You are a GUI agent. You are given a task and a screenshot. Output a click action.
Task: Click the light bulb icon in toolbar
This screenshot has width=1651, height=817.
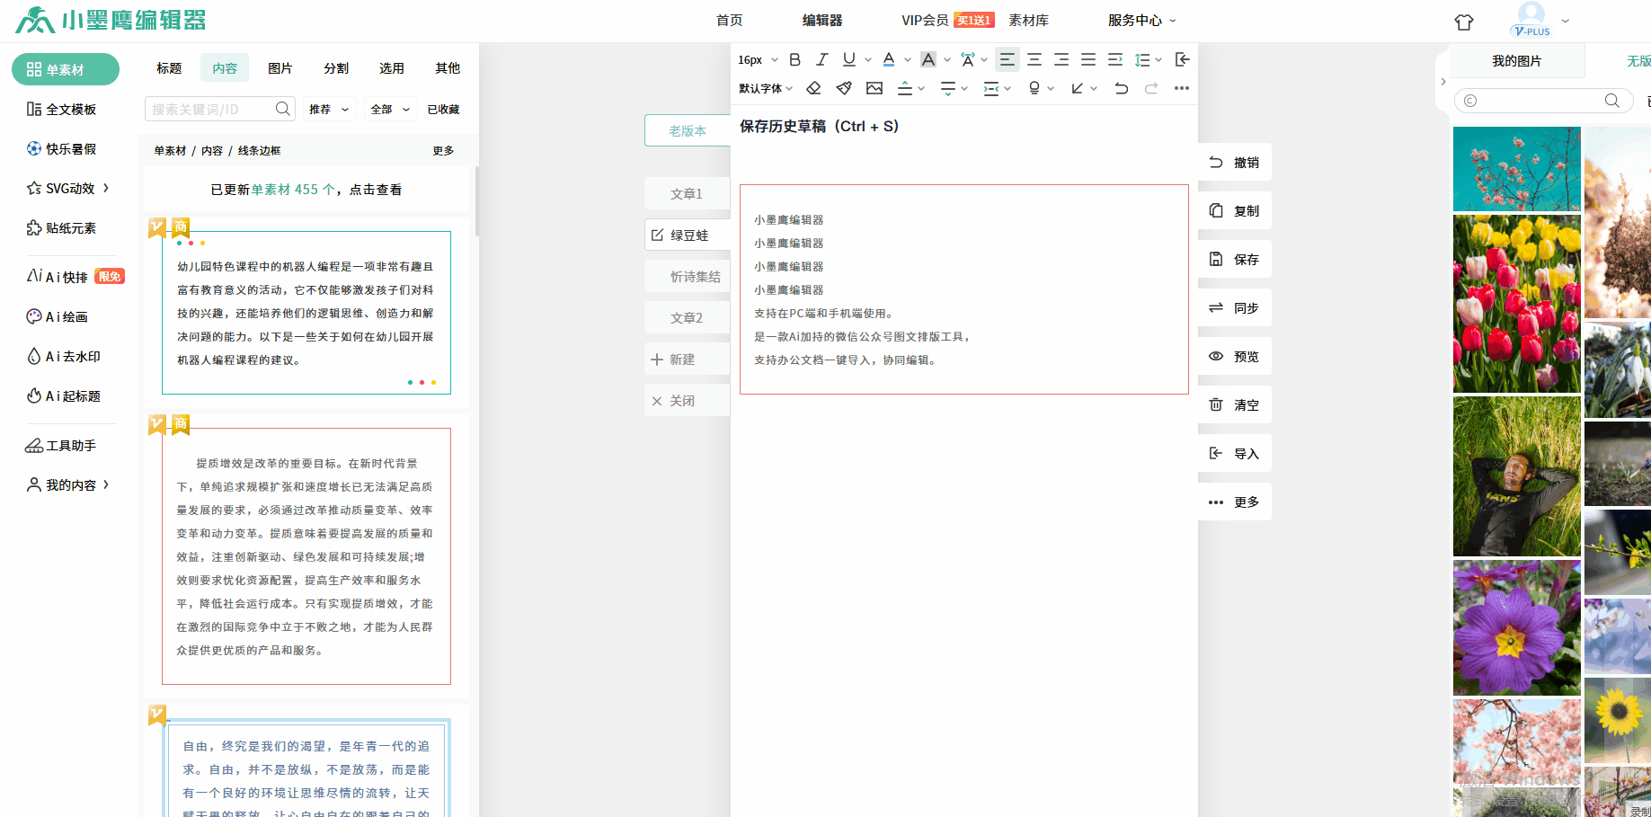pyautogui.click(x=1034, y=88)
